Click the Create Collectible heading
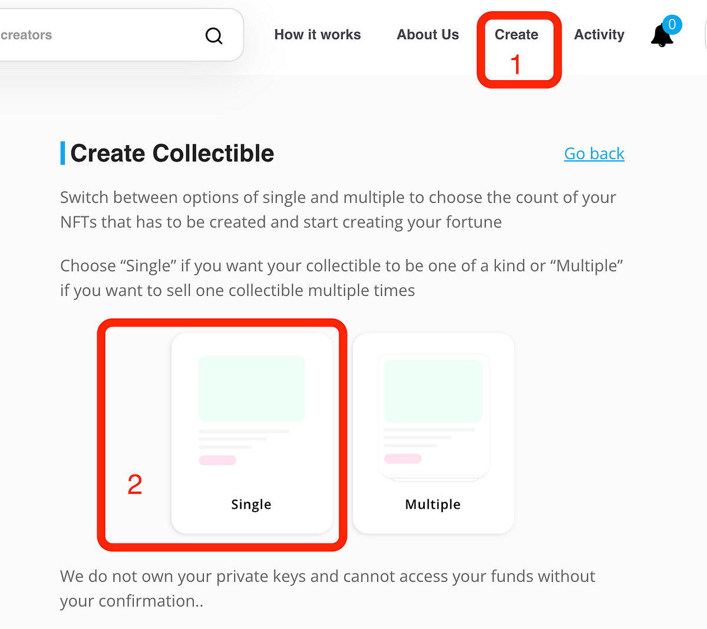 [172, 153]
